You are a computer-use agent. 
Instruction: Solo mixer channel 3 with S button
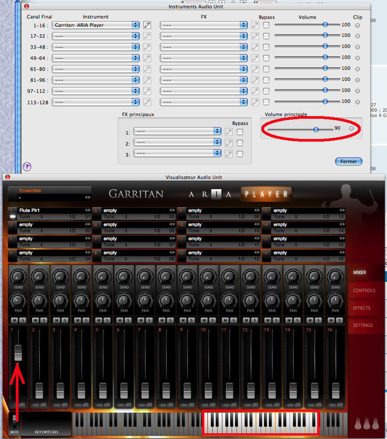point(65,320)
